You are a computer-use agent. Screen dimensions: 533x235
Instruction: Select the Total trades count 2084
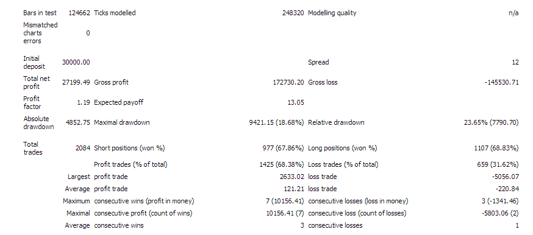click(84, 148)
